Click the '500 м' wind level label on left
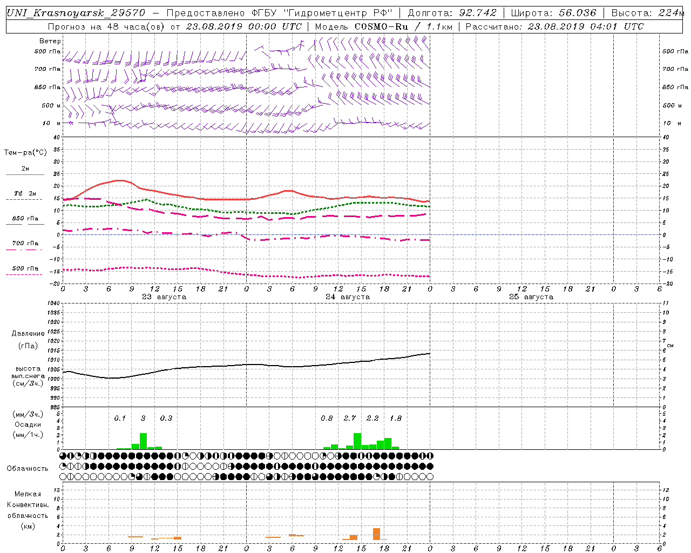This screenshot has height=553, width=691. [51, 106]
